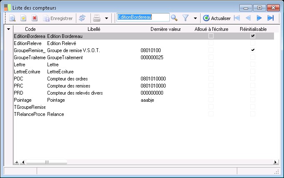Click the value 000000000 in PRD row

(x=152, y=93)
